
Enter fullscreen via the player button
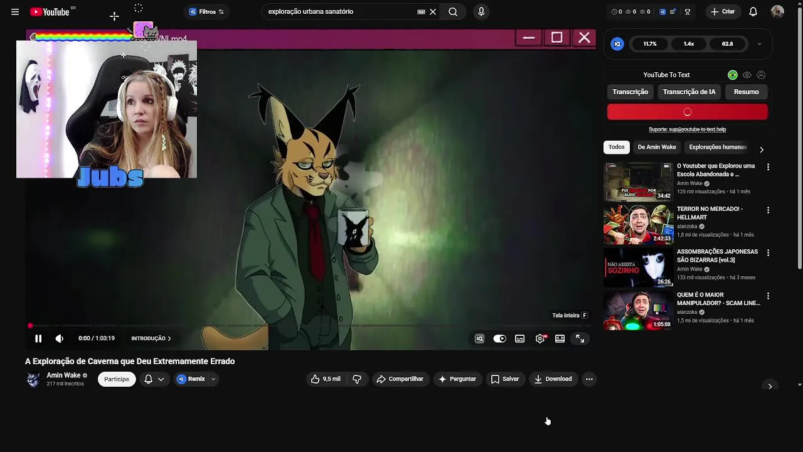pos(580,338)
